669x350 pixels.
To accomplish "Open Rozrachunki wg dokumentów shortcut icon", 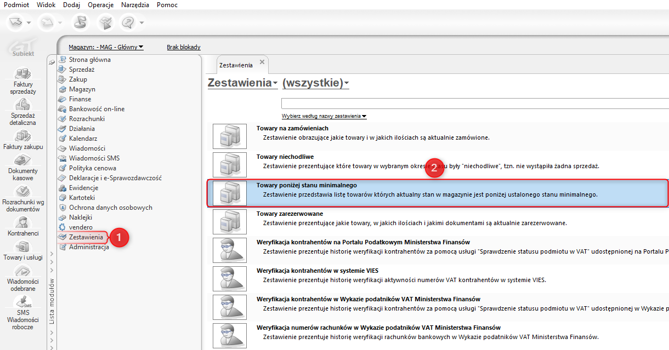I will [23, 191].
